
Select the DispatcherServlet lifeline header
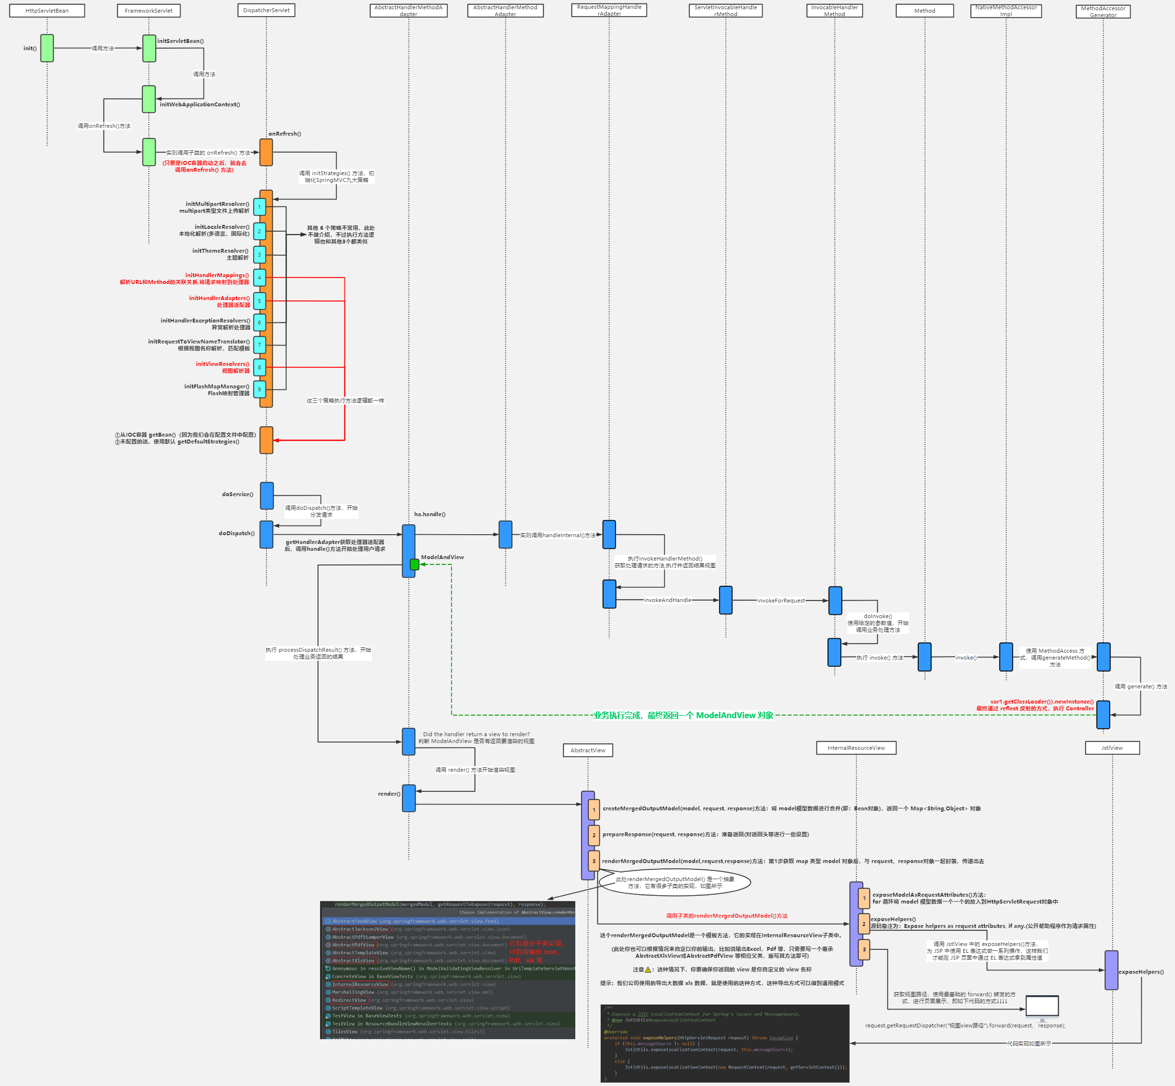tap(266, 10)
